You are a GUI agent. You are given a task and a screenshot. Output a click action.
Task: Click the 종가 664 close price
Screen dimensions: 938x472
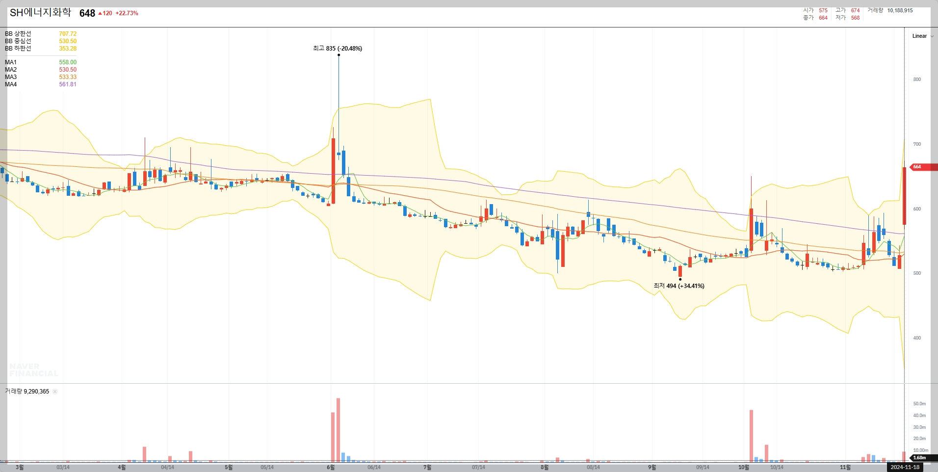(815, 18)
